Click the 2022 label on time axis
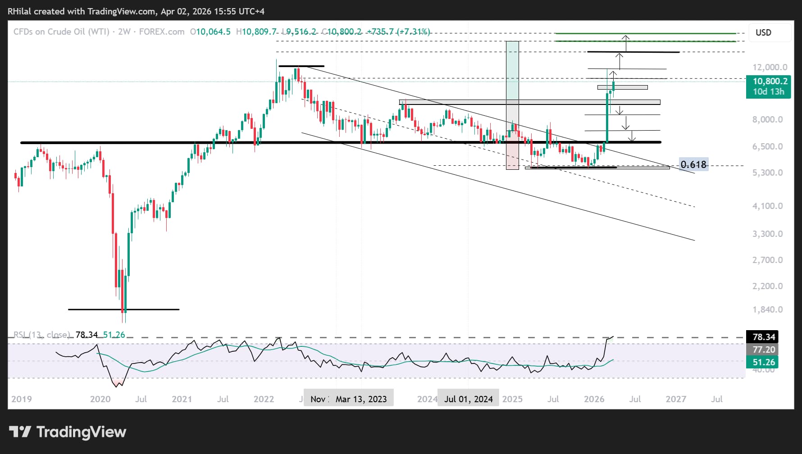Image resolution: width=802 pixels, height=454 pixels. 264,399
